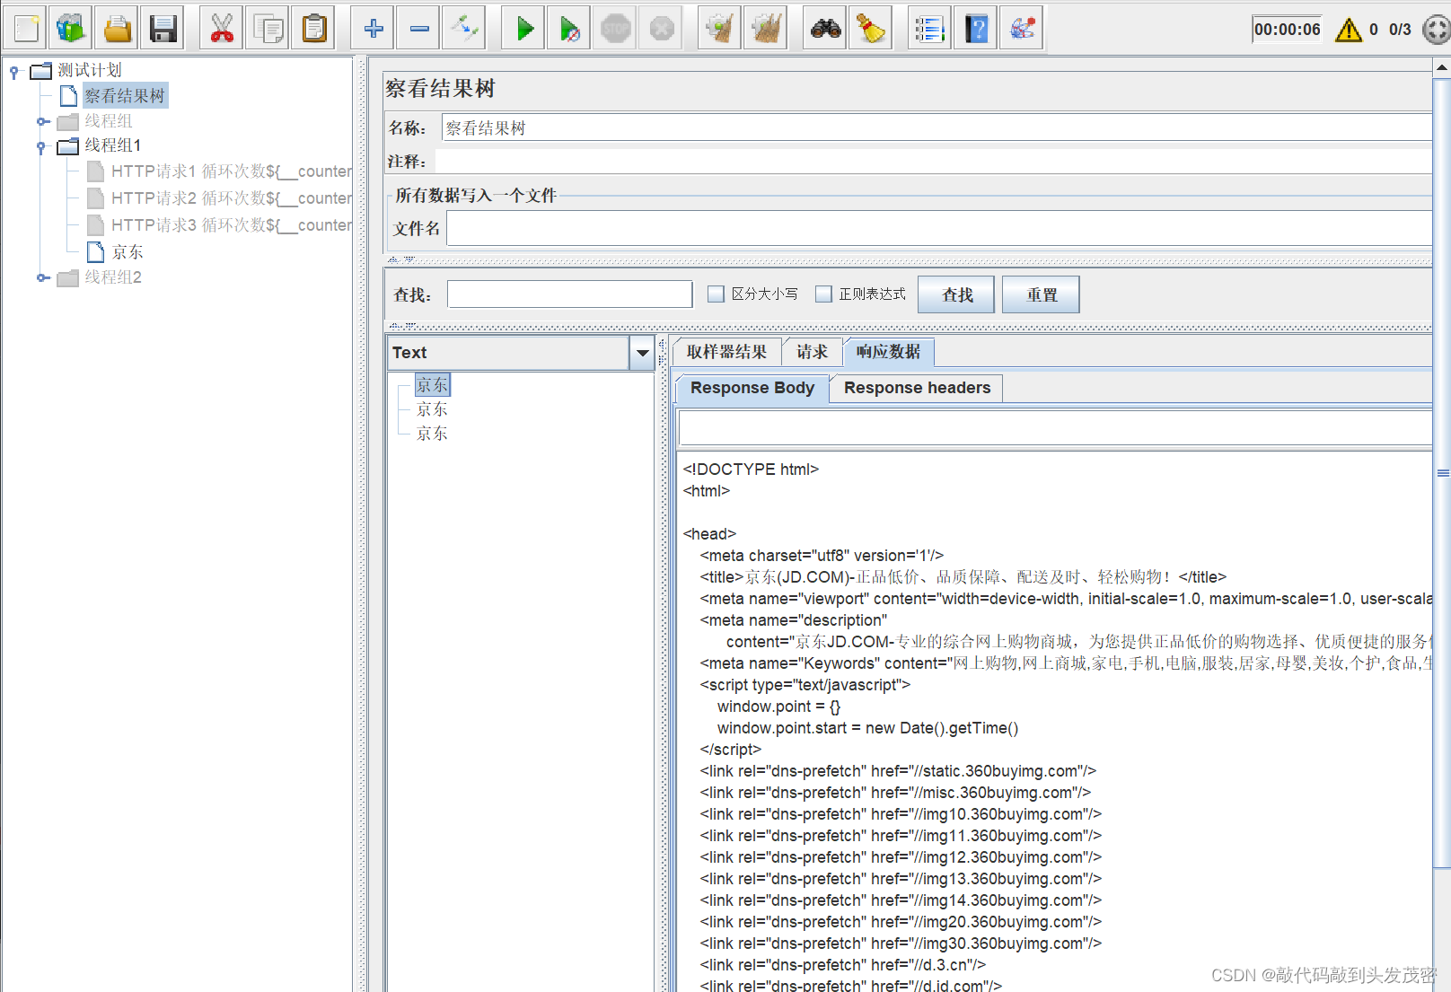The width and height of the screenshot is (1451, 992).
Task: Click the 注释 comment field
Action: (x=933, y=161)
